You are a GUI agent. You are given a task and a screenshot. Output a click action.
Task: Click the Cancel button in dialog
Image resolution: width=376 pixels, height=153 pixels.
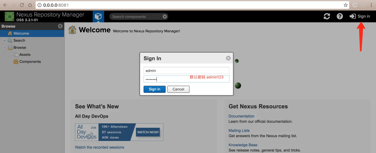tap(178, 89)
